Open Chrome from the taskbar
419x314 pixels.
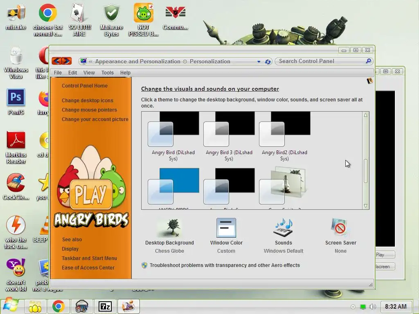tap(58, 306)
